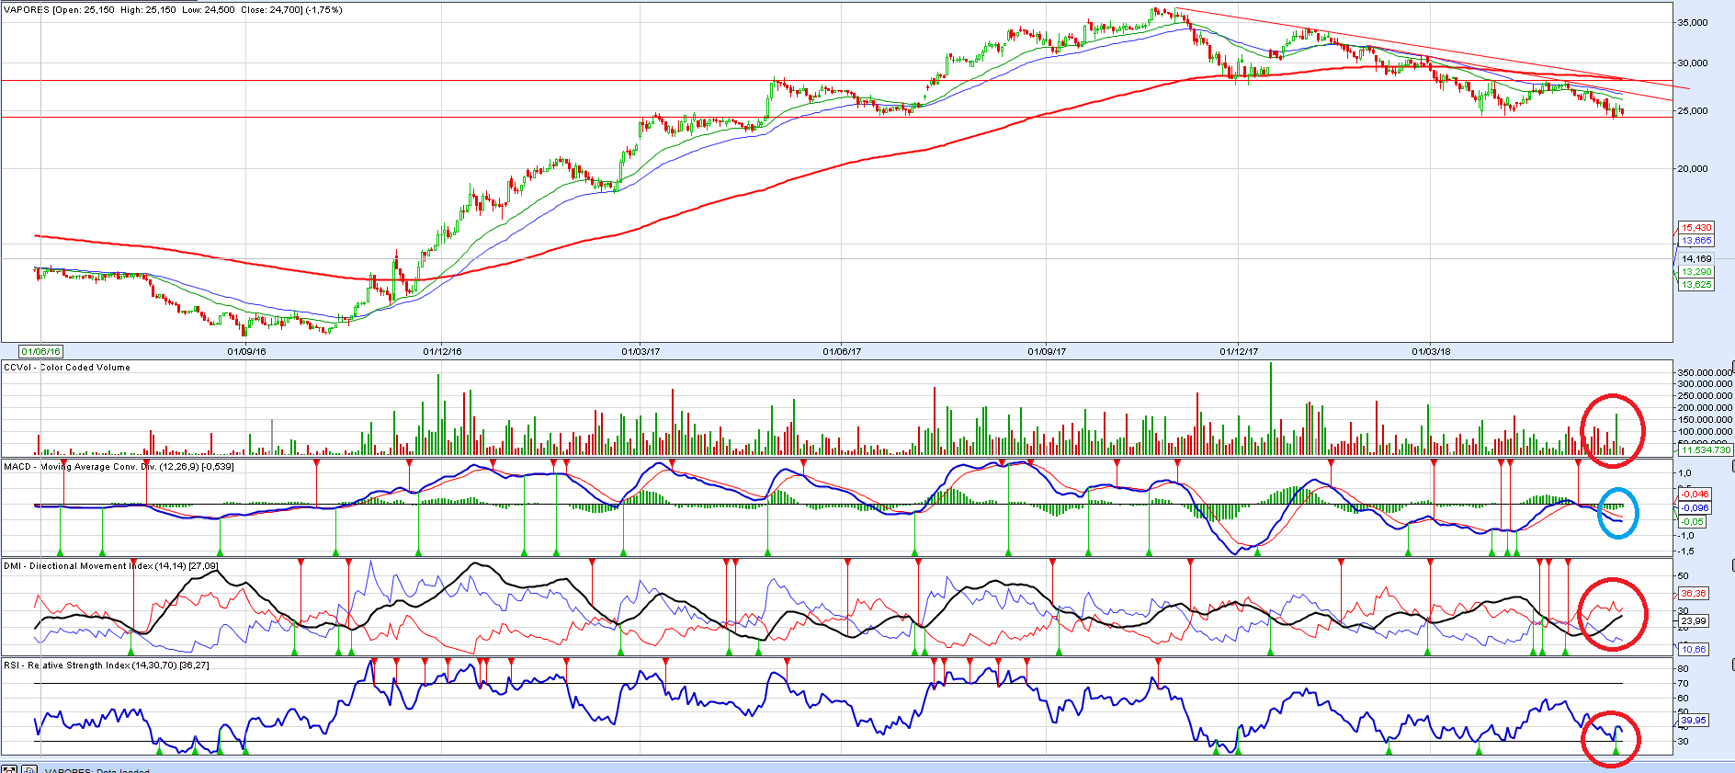
Task: Click the 01/06/16 start date marker
Action: [x=41, y=351]
